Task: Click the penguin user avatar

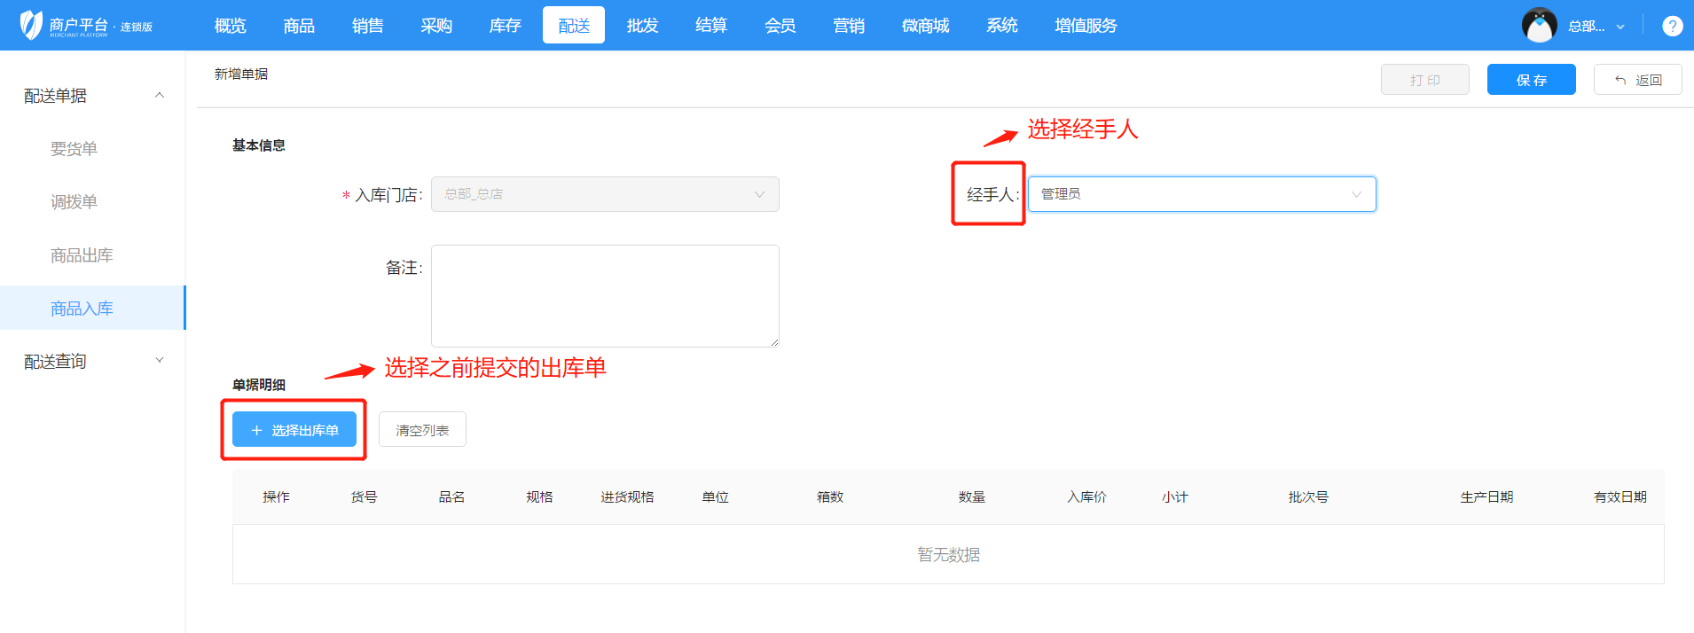Action: 1539,26
